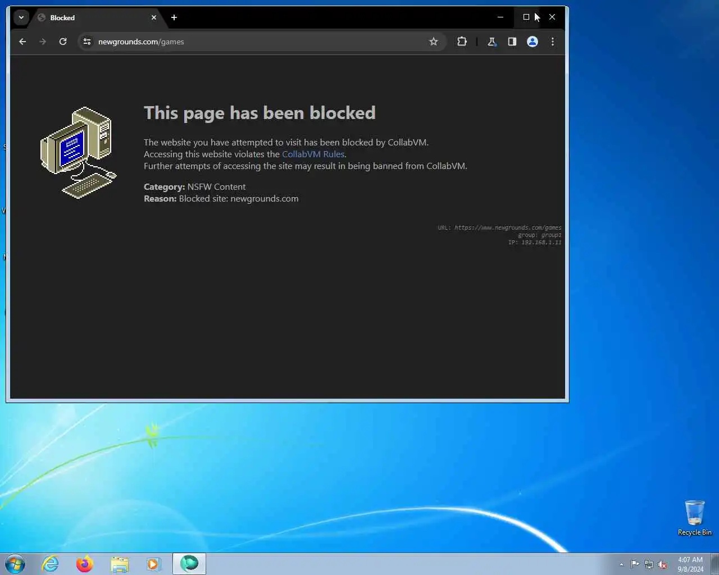Open the CollabVM Rules link
Screen dimensions: 719x575
[x=313, y=154]
